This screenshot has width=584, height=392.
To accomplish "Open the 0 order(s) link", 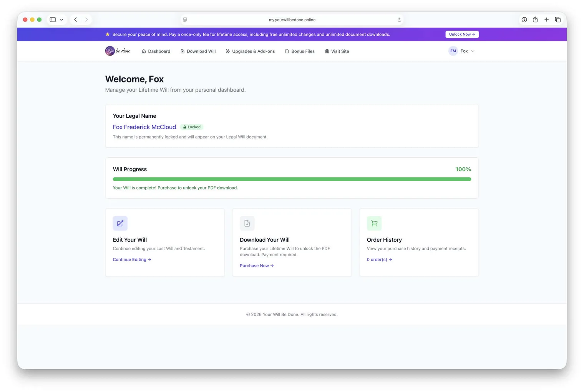I will (x=379, y=260).
